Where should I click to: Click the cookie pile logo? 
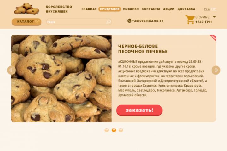(x=26, y=9)
